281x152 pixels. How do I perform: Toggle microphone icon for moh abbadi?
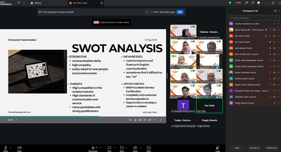(x=270, y=48)
